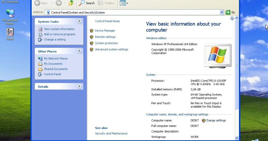Click the Windows logo monitor image
This screenshot has width=268, height=141.
[x=217, y=56]
